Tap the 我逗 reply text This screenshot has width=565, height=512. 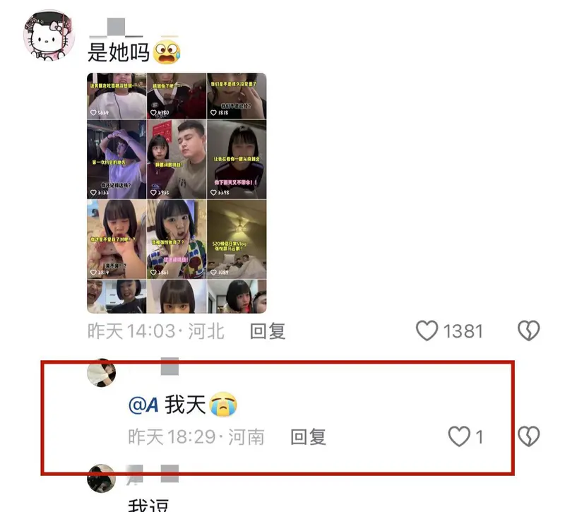148,505
